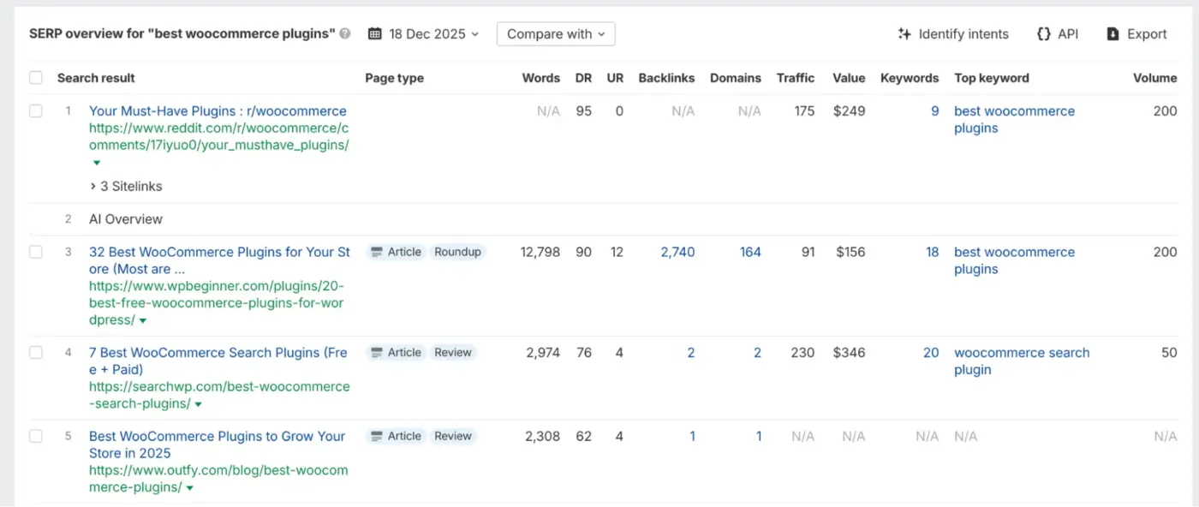Screen dimensions: 1199x507
Task: Click the API button
Action: (x=1057, y=34)
